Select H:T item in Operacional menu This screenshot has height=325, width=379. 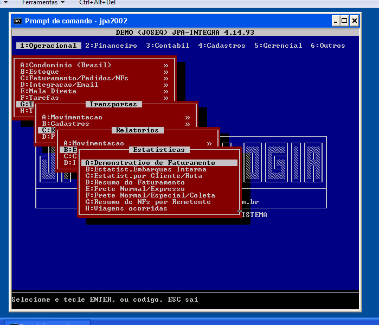(x=27, y=111)
